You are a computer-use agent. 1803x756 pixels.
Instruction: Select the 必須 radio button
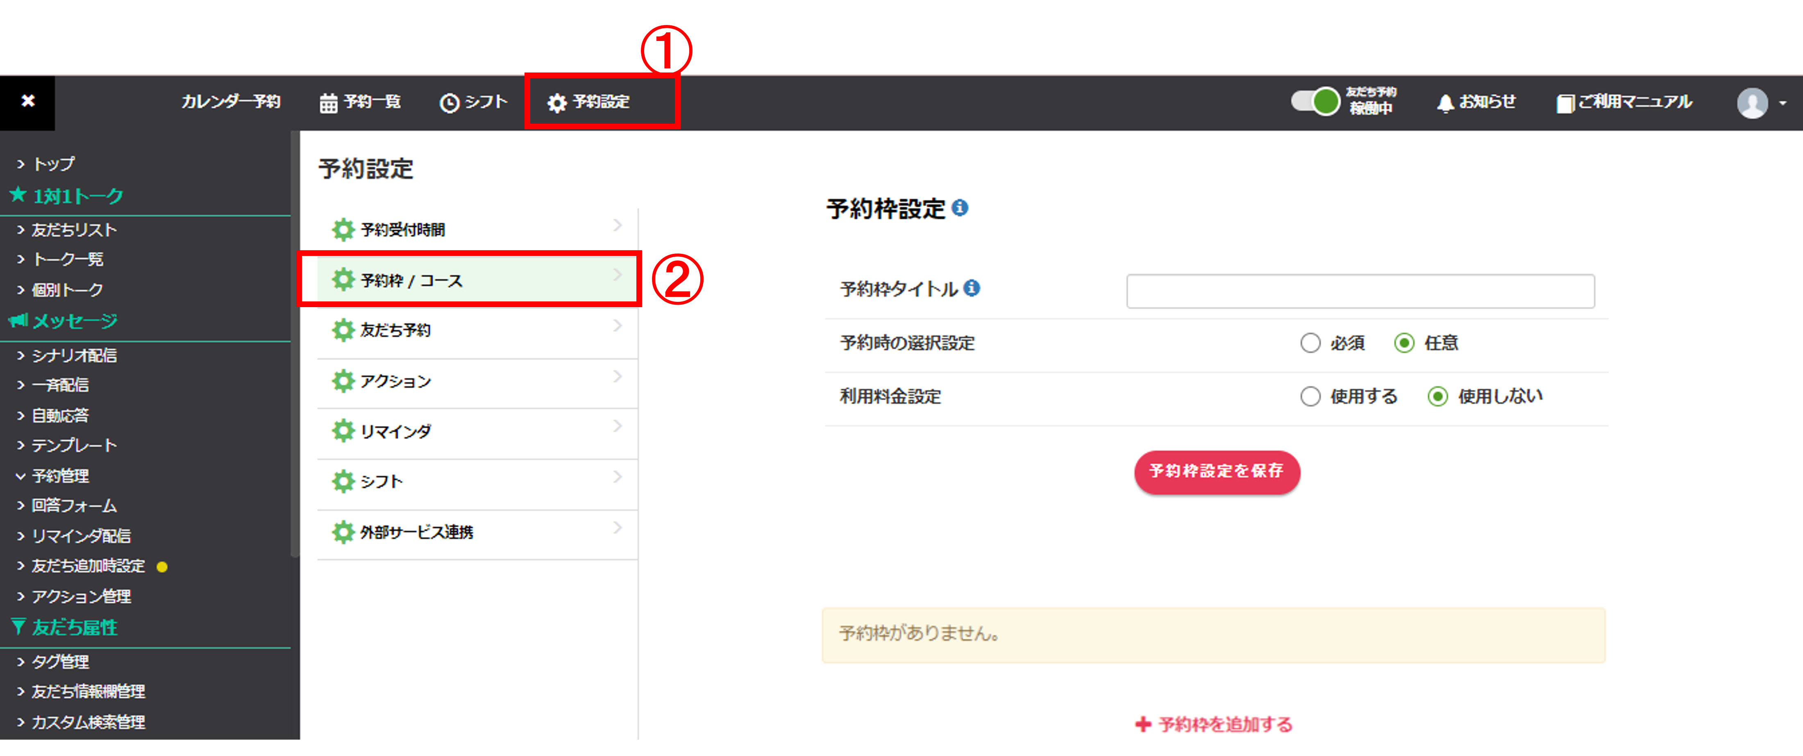pos(1310,343)
